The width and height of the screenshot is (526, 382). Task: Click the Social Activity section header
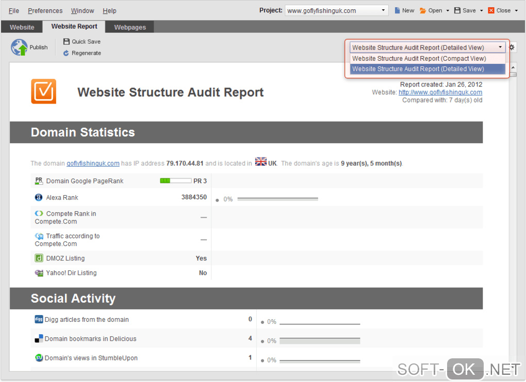246,298
